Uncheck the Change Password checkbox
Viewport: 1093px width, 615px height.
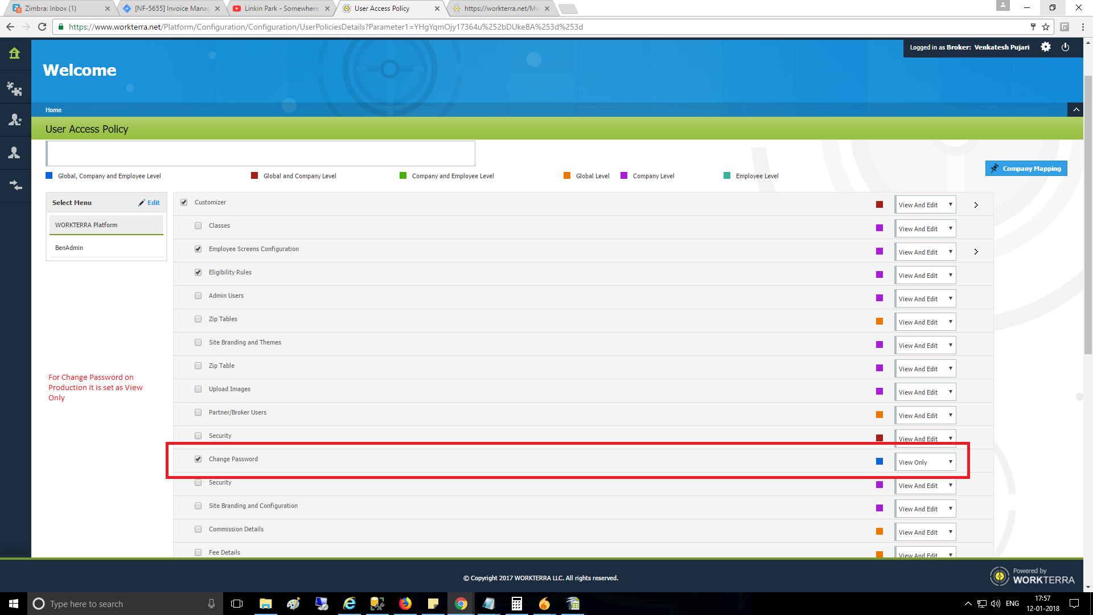(198, 459)
